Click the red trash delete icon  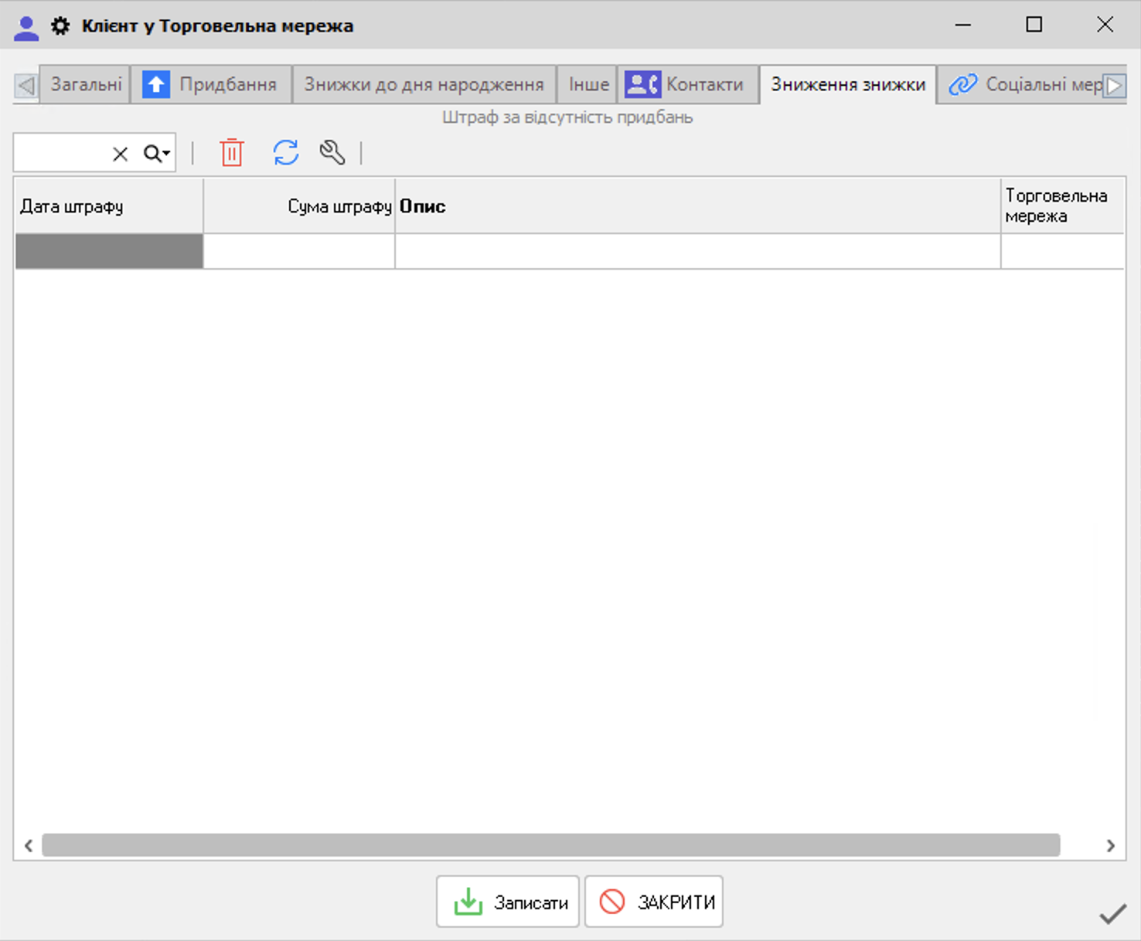coord(231,152)
